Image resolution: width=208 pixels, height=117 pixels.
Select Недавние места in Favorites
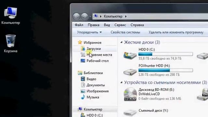tap(99, 55)
